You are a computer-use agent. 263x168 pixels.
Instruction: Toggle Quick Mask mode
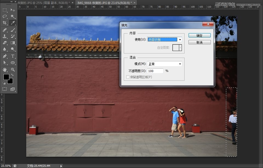point(4,89)
